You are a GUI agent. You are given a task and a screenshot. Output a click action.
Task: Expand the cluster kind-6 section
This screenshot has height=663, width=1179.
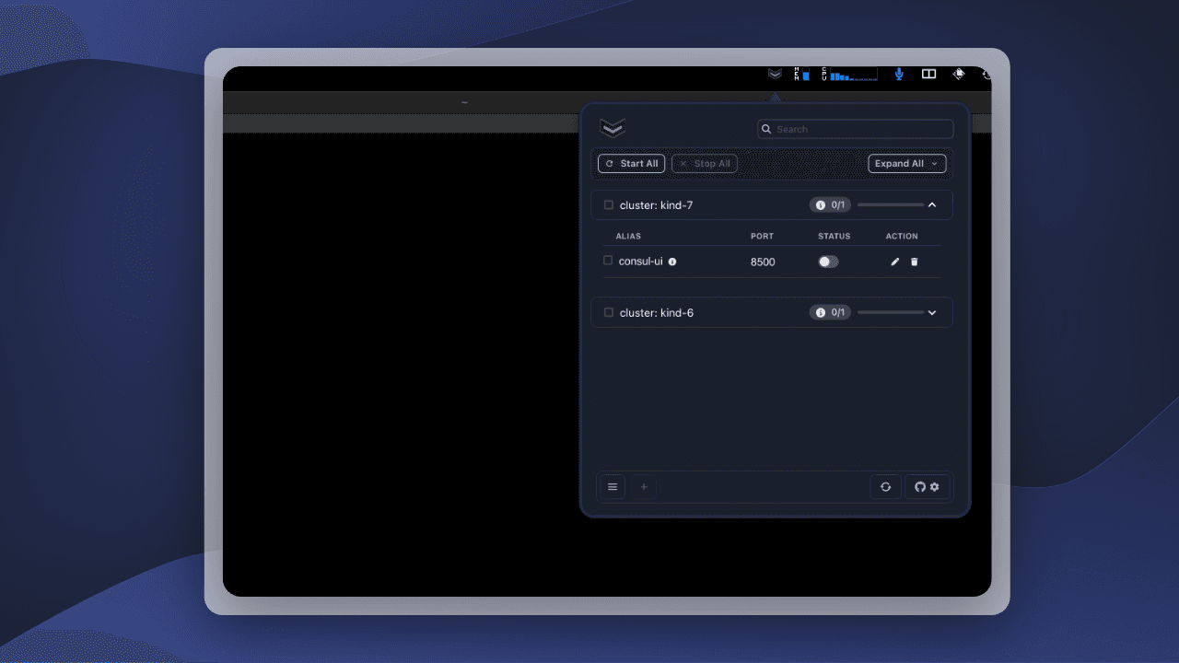(x=931, y=312)
